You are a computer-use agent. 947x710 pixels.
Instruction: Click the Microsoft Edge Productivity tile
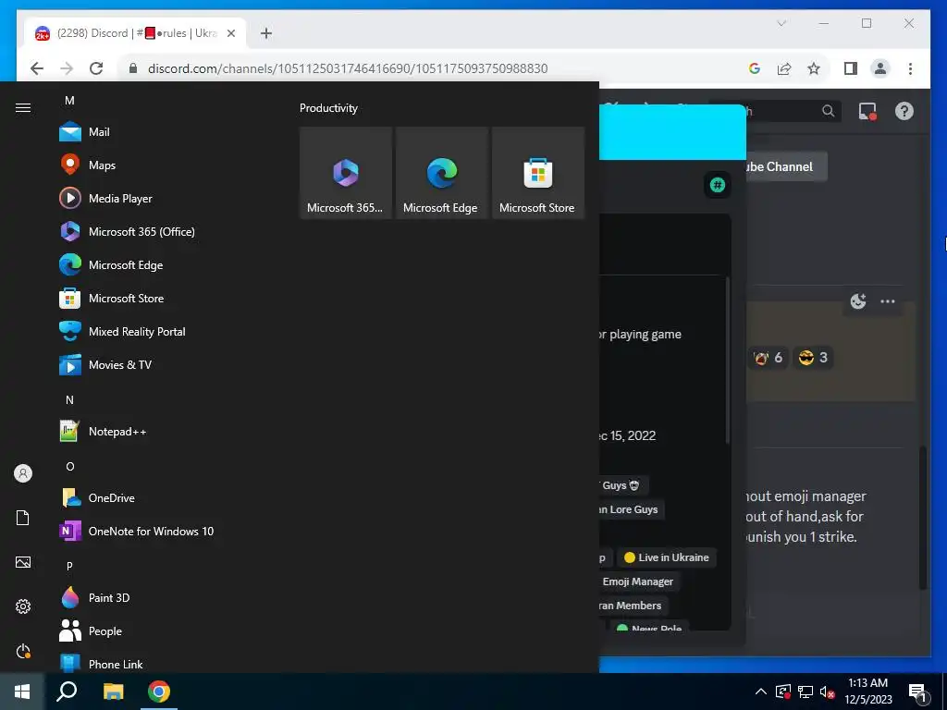coord(441,173)
